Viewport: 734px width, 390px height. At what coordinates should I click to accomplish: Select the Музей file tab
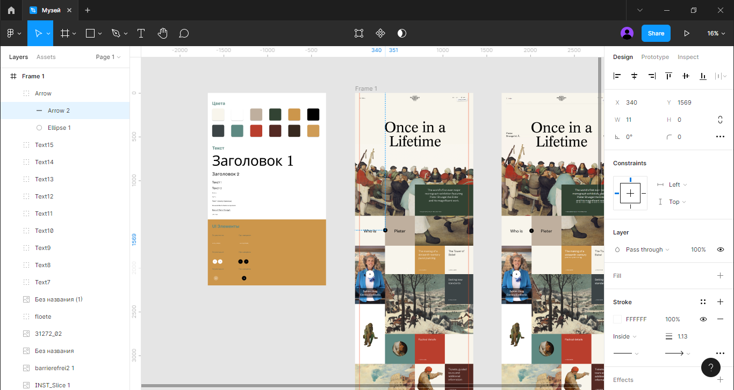click(x=49, y=10)
